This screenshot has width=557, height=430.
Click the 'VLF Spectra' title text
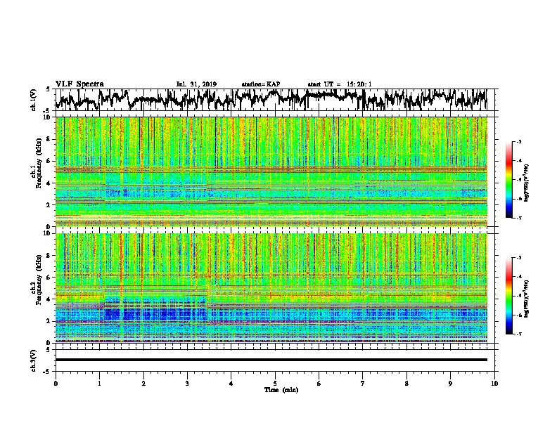[79, 84]
